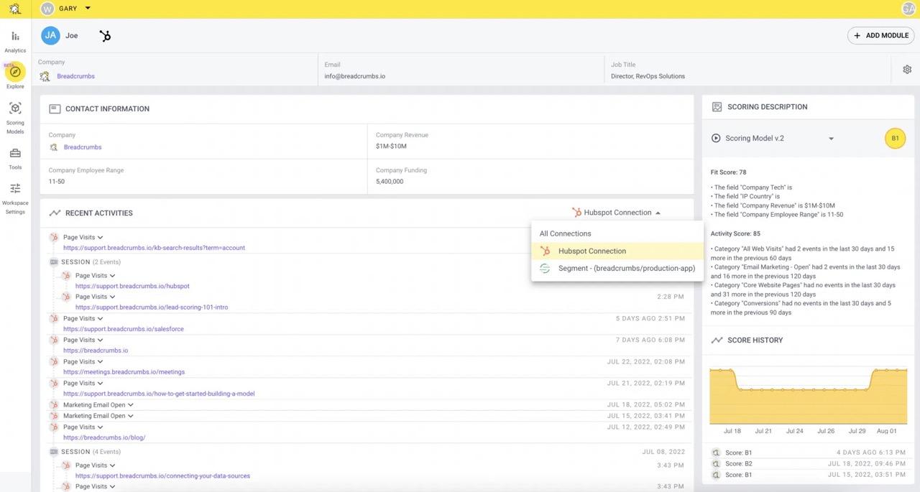920x492 pixels.
Task: Open the Breadcrumbs company link in header row
Action: tap(75, 76)
